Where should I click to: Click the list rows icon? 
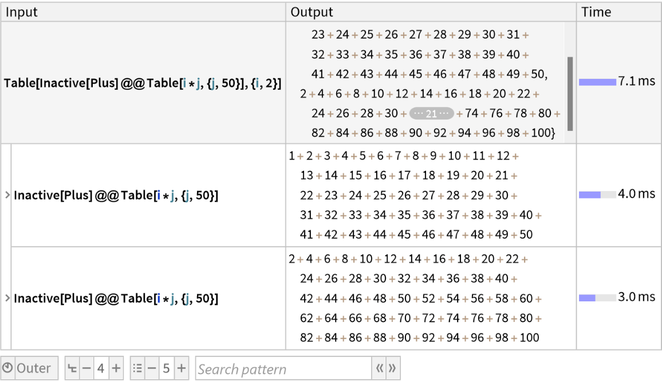tap(137, 368)
